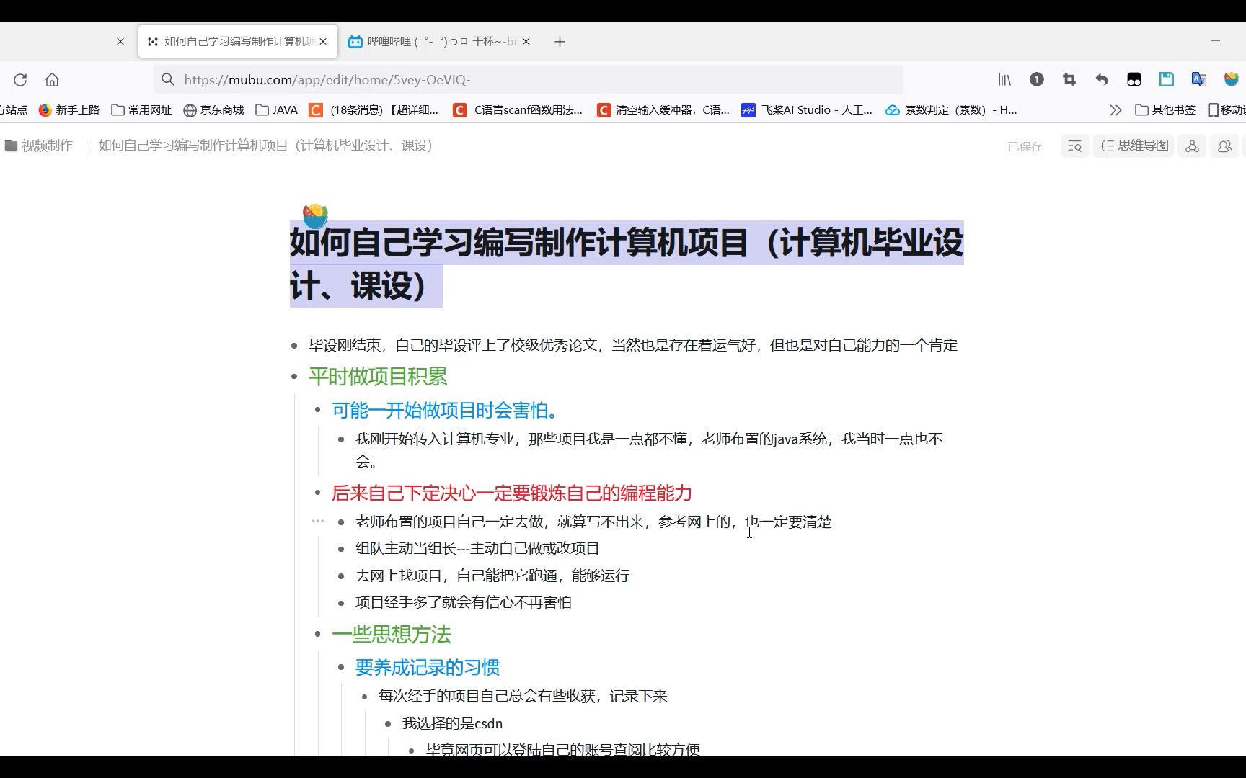
Task: Open the Tampermonkey extension icon
Action: pos(1134,80)
